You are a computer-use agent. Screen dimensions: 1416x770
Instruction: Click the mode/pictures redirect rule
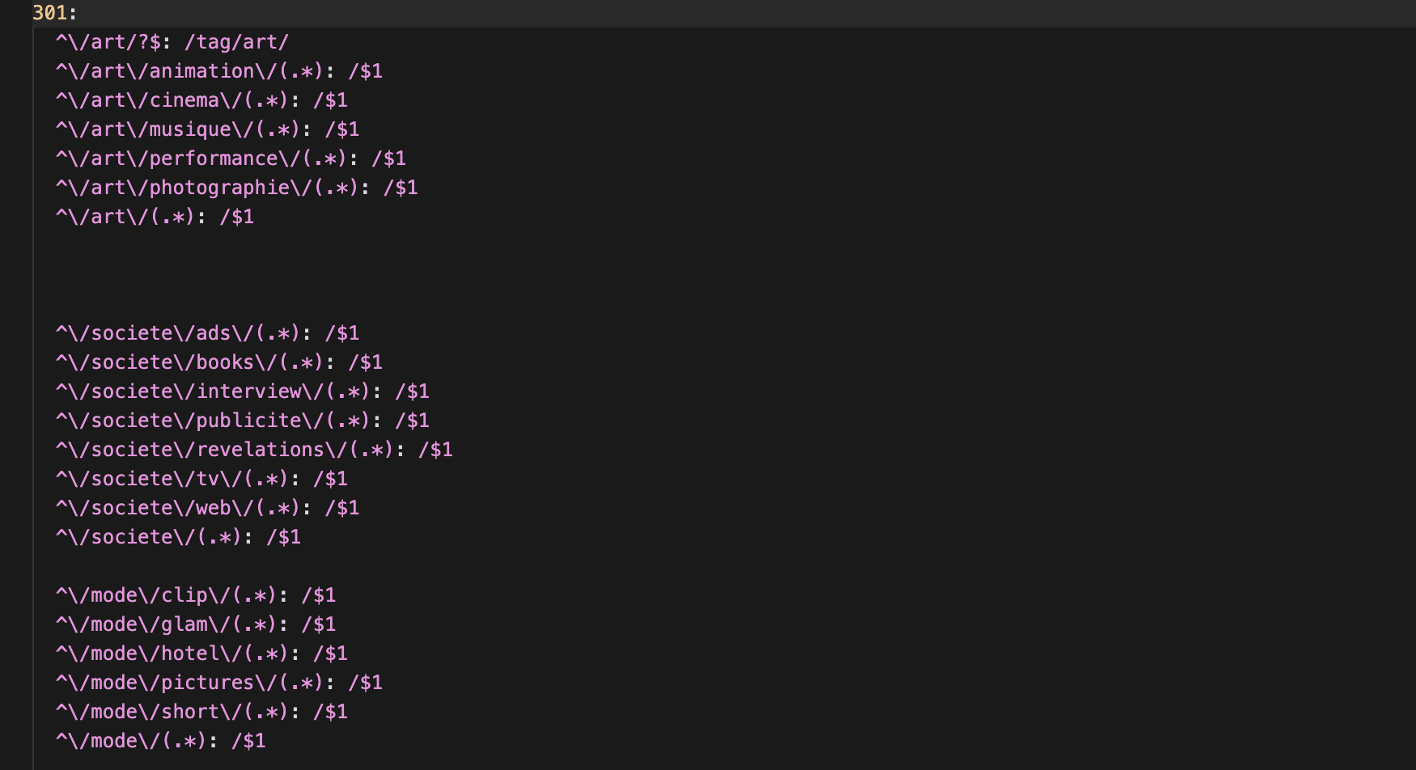click(x=218, y=683)
